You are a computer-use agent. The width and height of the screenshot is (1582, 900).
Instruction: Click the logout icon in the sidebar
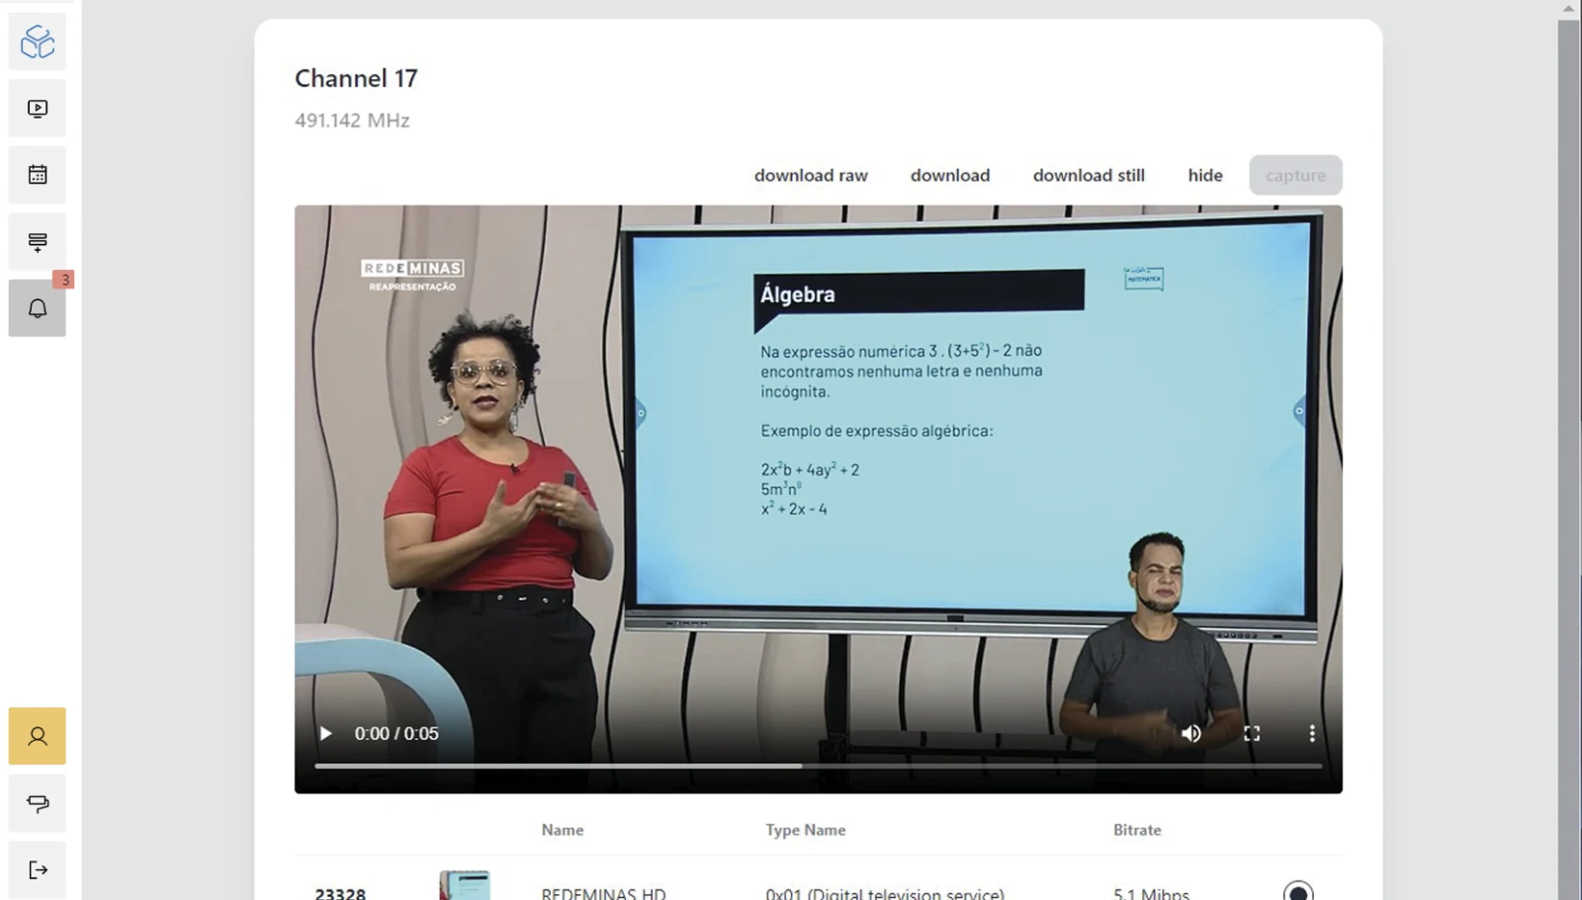tap(38, 869)
